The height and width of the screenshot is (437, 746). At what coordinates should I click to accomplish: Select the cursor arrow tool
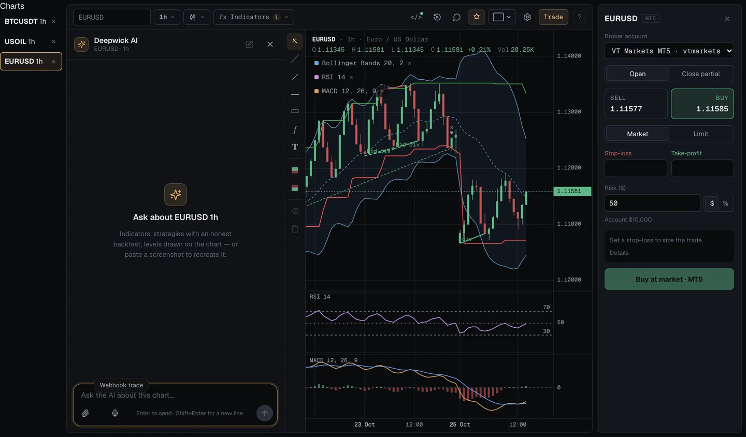295,41
